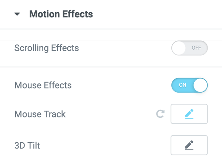Disable the Mouse Effects switch
Image resolution: width=222 pixels, height=166 pixels.
(x=189, y=85)
